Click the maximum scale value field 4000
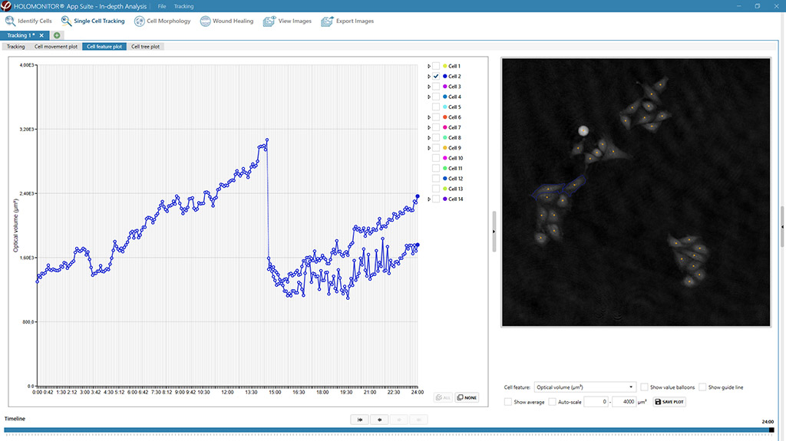The height and width of the screenshot is (441, 786). click(624, 402)
